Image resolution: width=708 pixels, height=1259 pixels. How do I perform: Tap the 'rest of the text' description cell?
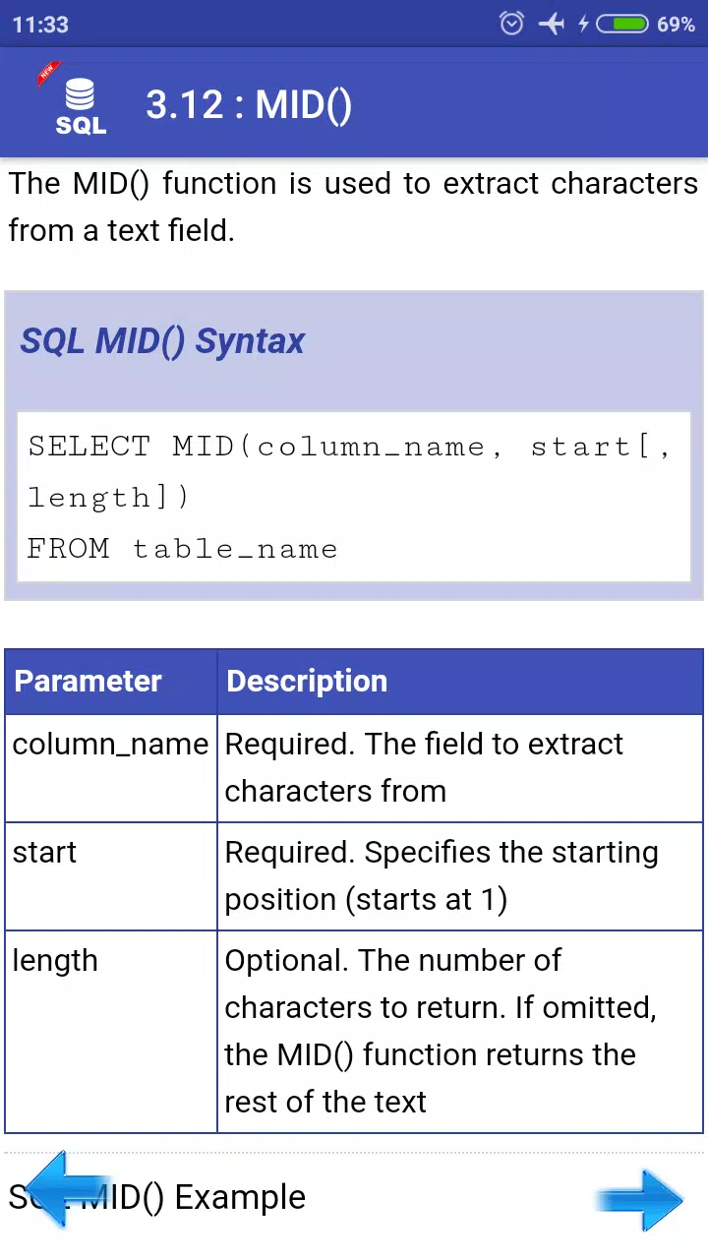pos(460,1032)
